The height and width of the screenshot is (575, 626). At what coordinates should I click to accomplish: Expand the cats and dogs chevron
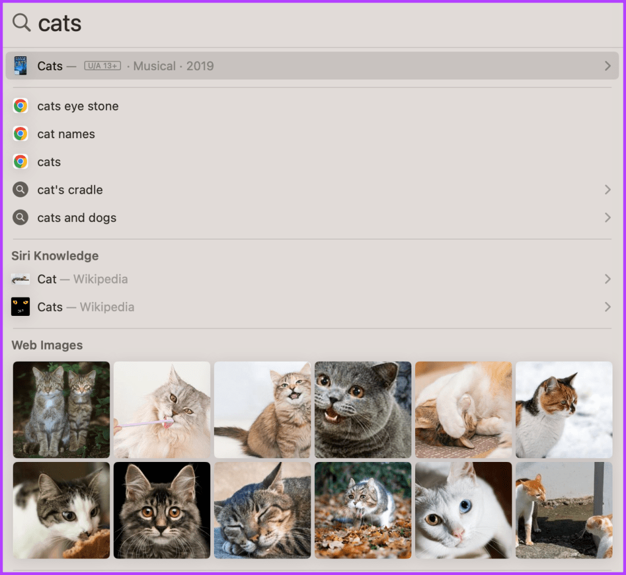[x=608, y=218]
